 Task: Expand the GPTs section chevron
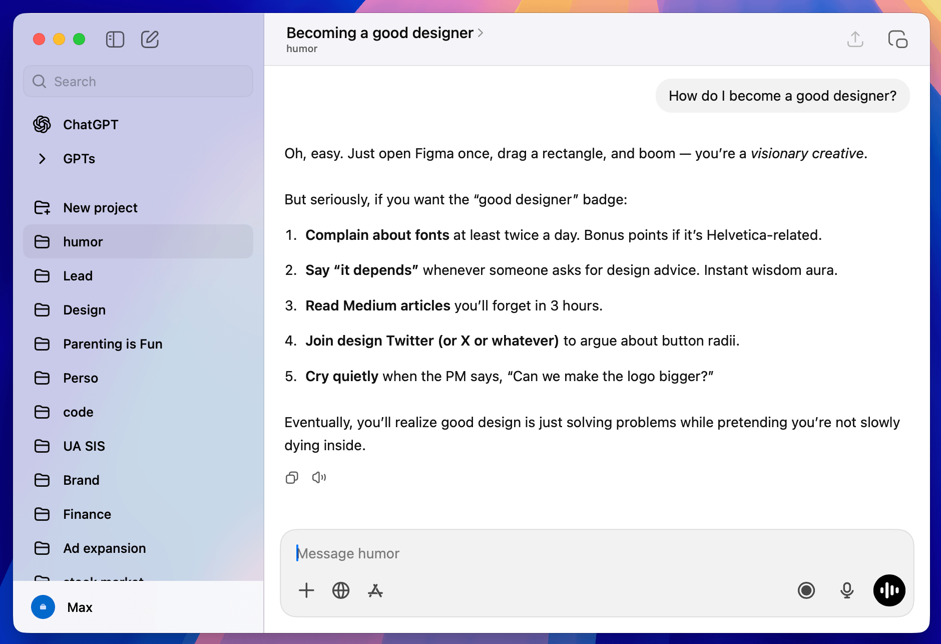coord(42,159)
